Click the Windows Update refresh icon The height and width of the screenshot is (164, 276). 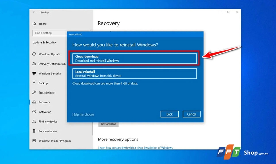34,54
